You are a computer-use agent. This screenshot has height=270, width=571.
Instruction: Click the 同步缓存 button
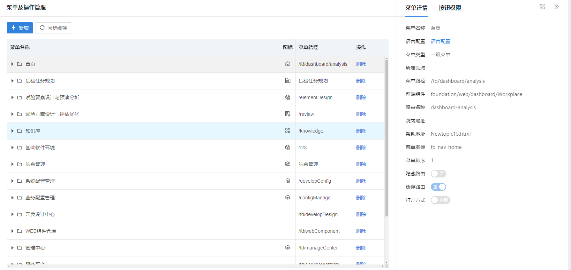pos(53,28)
